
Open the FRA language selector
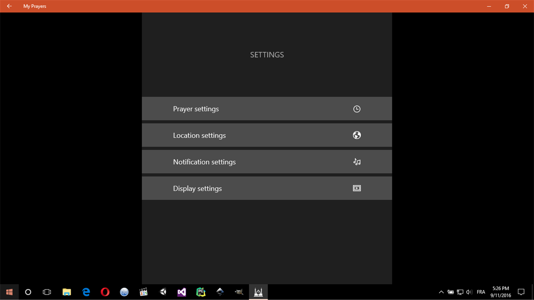point(481,292)
